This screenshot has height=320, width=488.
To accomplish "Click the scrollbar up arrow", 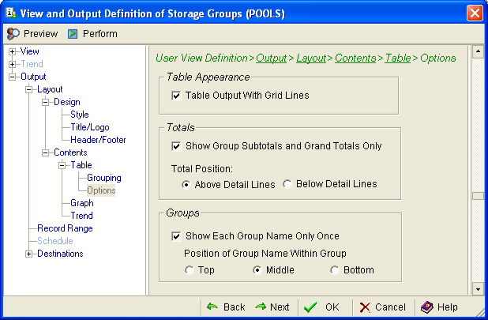I will 478,51.
